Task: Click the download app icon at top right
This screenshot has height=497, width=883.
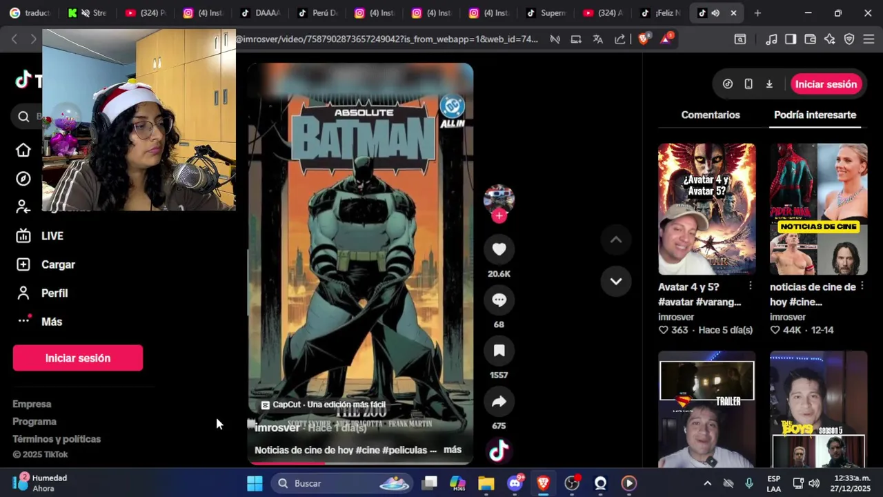Action: tap(769, 84)
